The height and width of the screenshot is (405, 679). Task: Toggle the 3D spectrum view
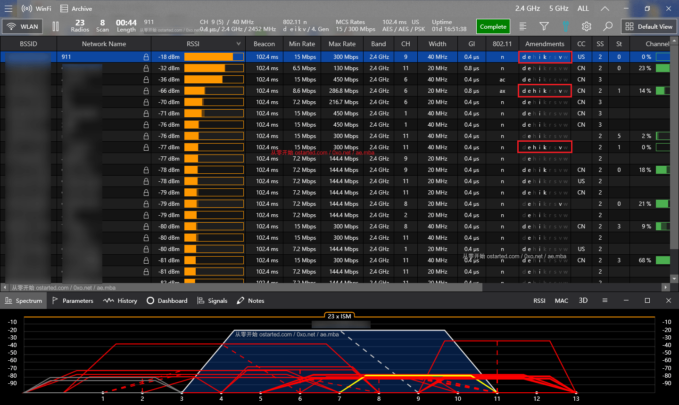[583, 300]
